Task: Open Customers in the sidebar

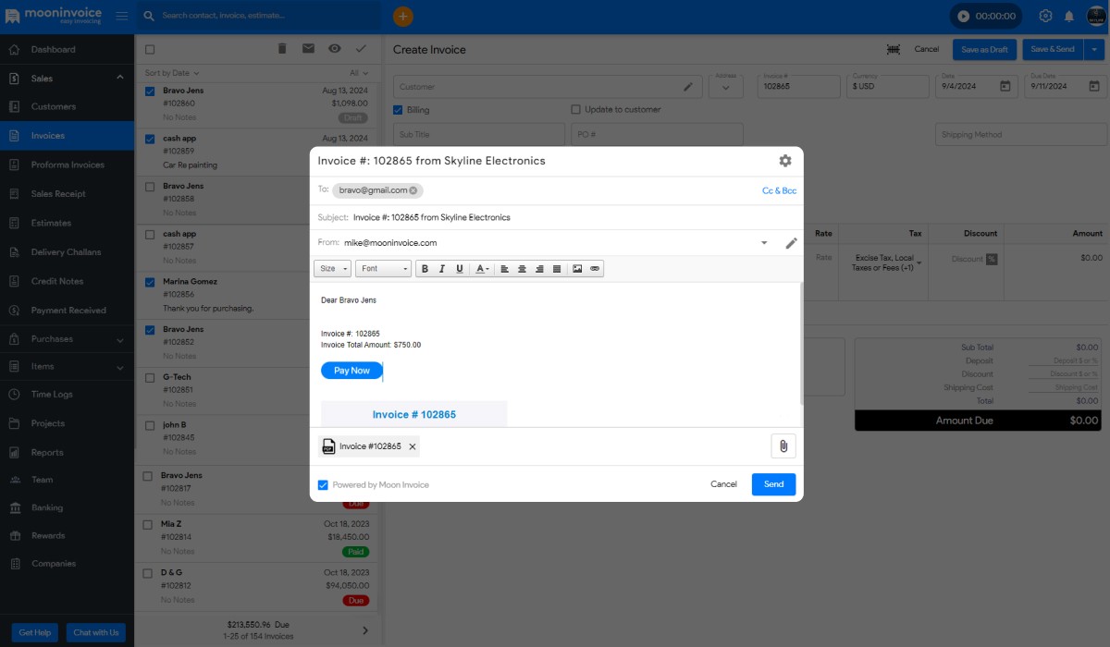Action: coord(67,106)
